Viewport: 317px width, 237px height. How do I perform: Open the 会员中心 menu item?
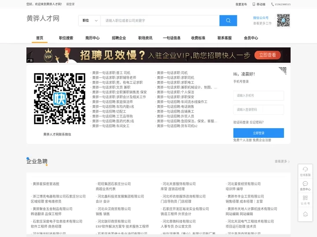[251, 38]
